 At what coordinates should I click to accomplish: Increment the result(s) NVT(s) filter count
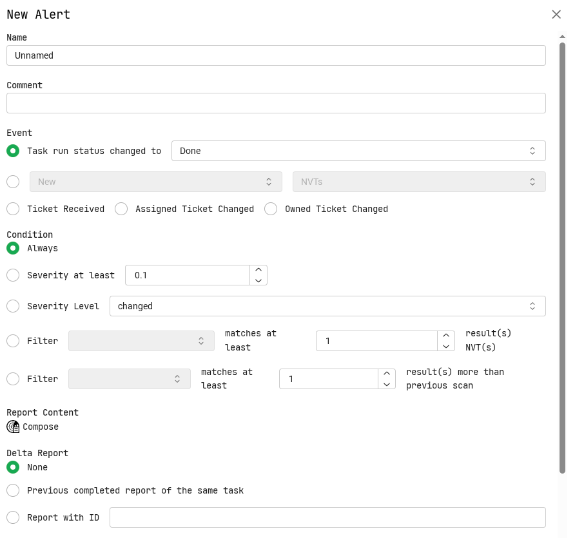click(445, 336)
